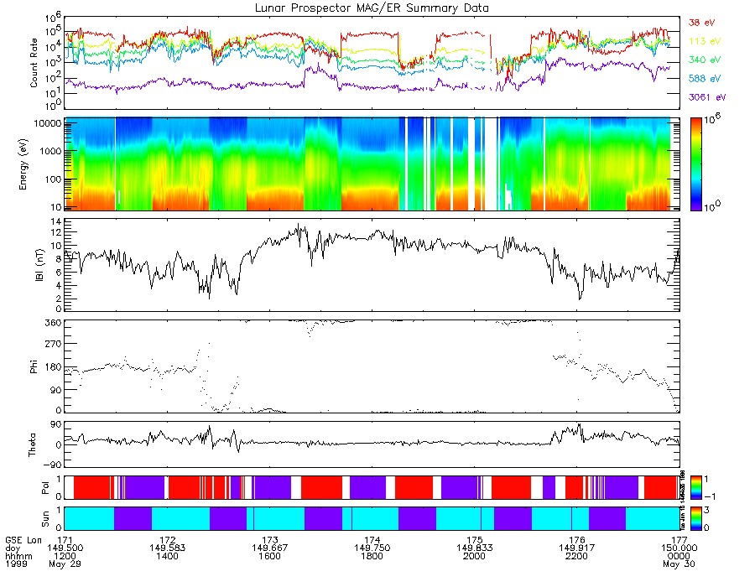Screen dimensions: 755x587
Task: Click time label "2000"
Action: pos(474,556)
